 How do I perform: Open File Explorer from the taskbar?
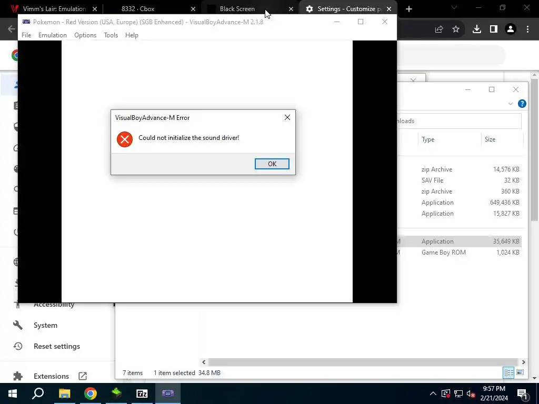(x=64, y=393)
